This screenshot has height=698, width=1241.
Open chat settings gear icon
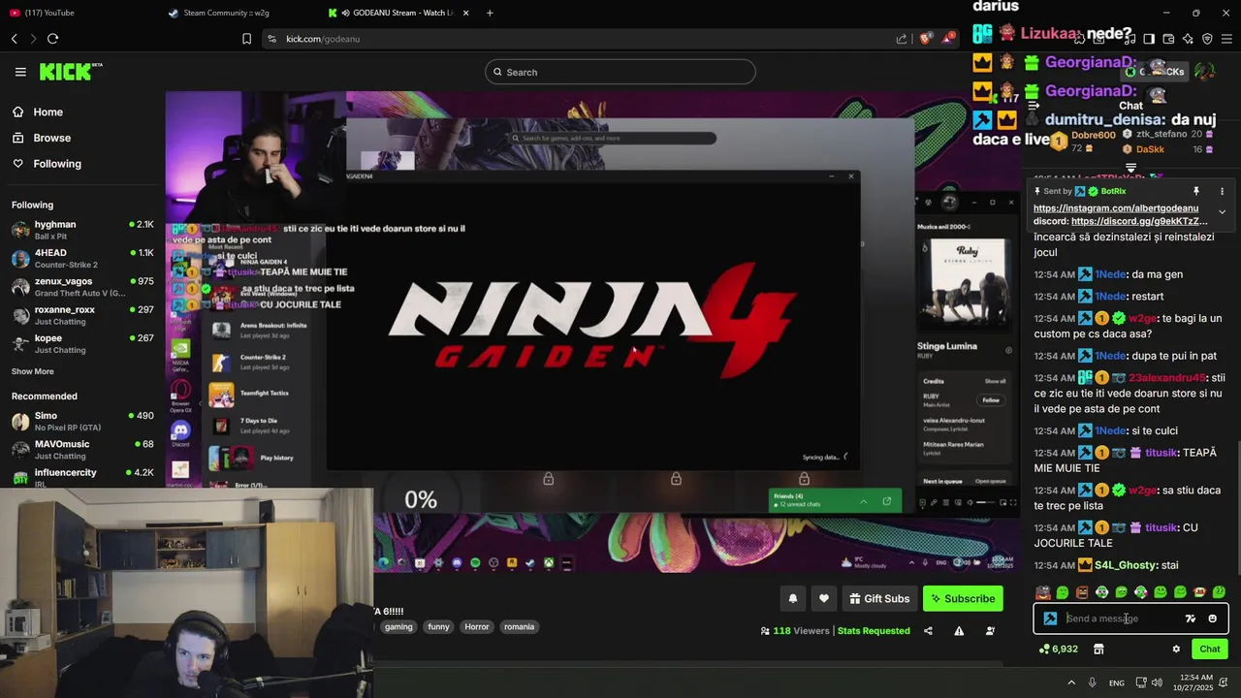point(1176,650)
